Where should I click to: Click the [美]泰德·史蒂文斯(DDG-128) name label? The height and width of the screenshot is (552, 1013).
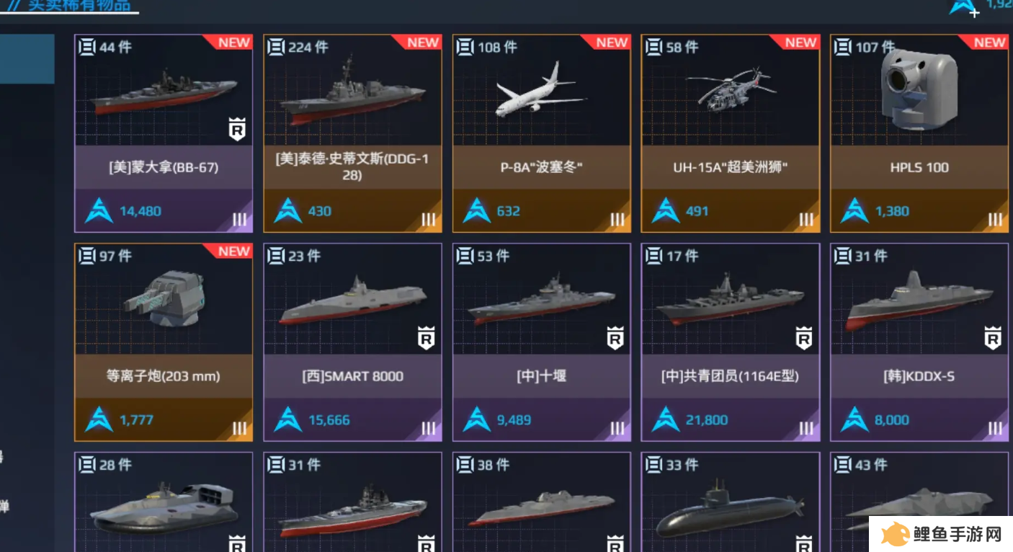[352, 166]
